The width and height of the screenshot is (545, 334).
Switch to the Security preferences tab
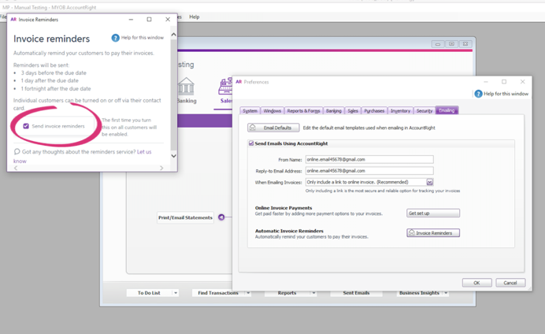coord(424,111)
